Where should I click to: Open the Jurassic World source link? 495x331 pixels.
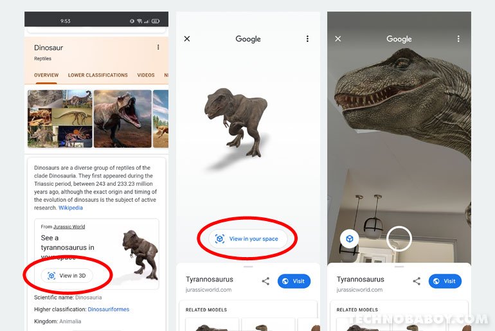click(x=69, y=226)
